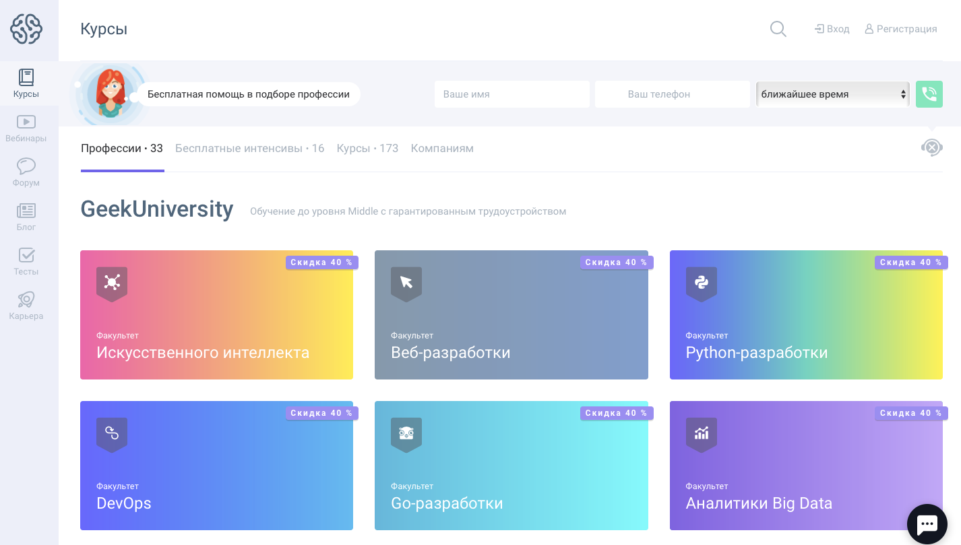The width and height of the screenshot is (961, 545).
Task: Click the search magnifier icon
Action: tap(778, 29)
